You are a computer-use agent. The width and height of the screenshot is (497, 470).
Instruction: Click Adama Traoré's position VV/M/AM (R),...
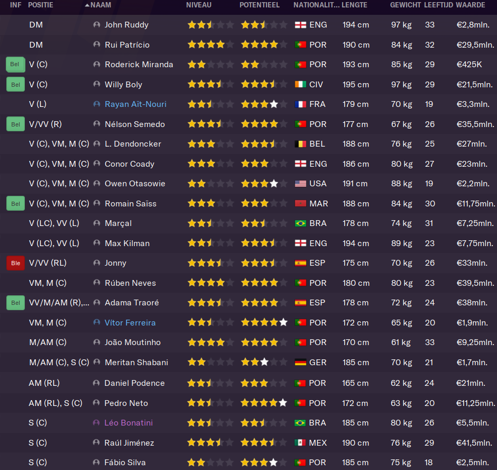point(59,302)
